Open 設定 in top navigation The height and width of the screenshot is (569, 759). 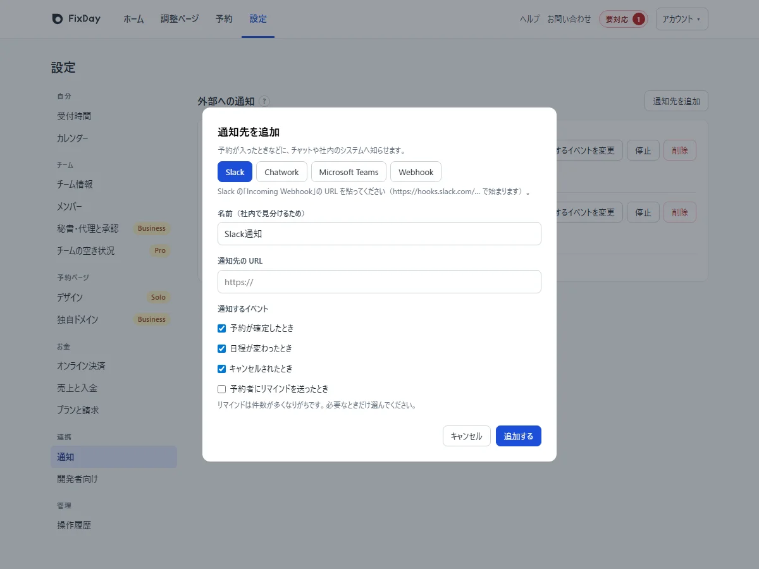point(258,19)
